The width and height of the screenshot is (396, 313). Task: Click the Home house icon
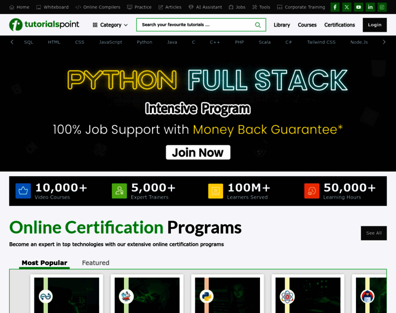pyautogui.click(x=11, y=7)
